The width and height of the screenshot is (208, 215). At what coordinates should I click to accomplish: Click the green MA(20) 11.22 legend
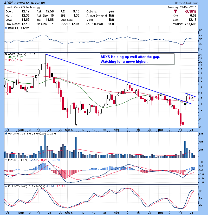[14, 57]
